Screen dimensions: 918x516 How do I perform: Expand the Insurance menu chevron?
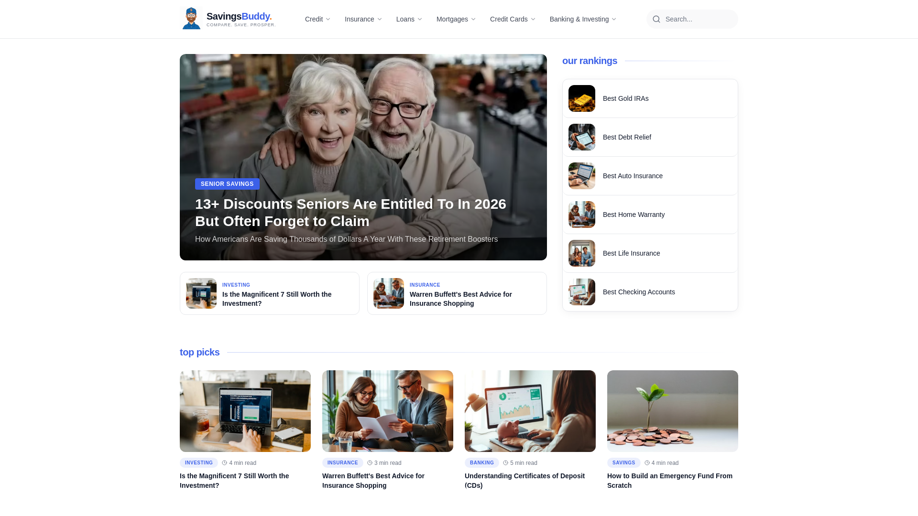pos(380,19)
